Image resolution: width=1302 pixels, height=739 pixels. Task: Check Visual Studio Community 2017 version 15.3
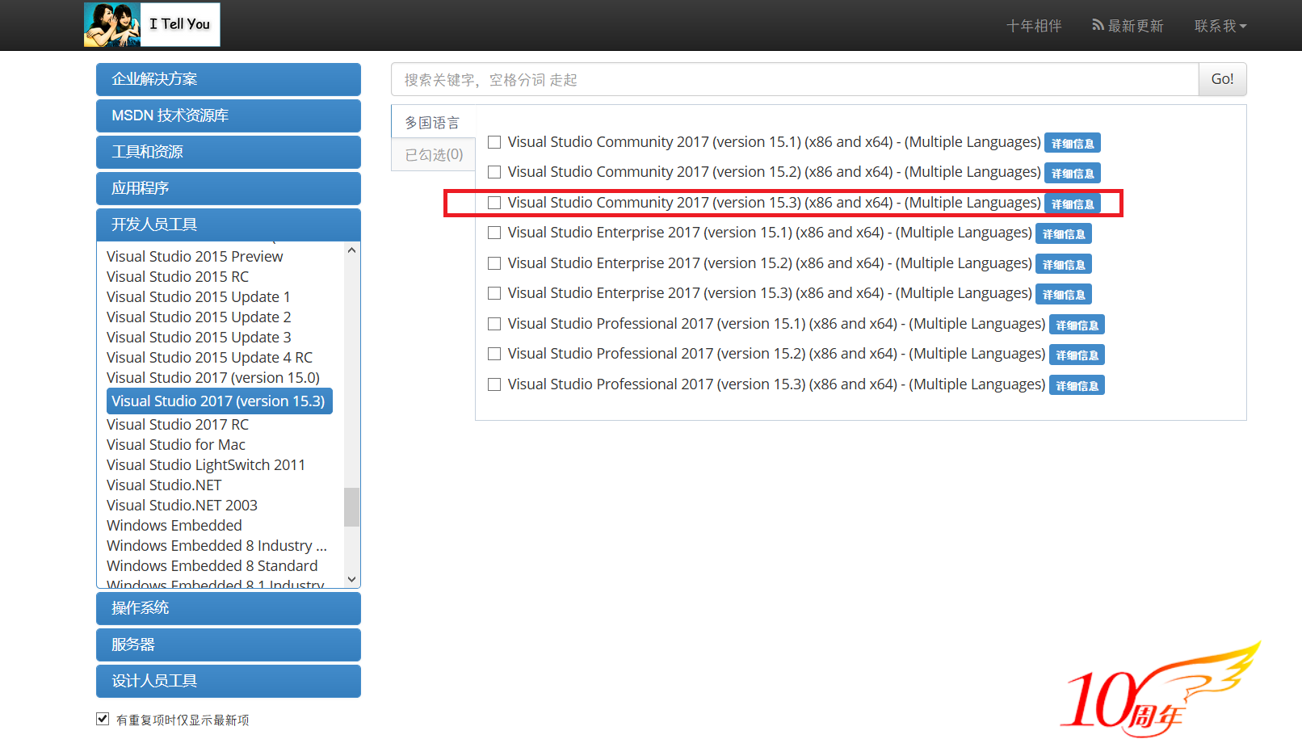click(494, 203)
